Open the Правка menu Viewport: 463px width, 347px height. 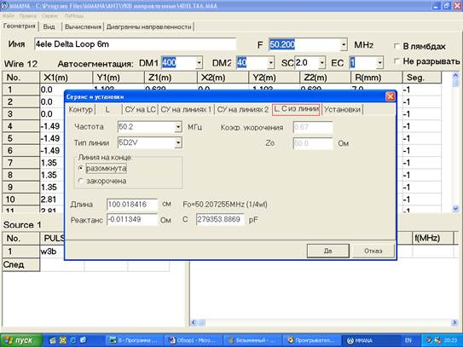[x=28, y=16]
